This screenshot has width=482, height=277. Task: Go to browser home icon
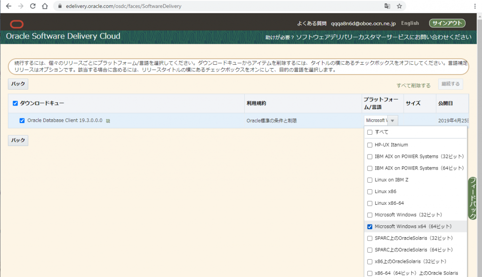(45, 6)
